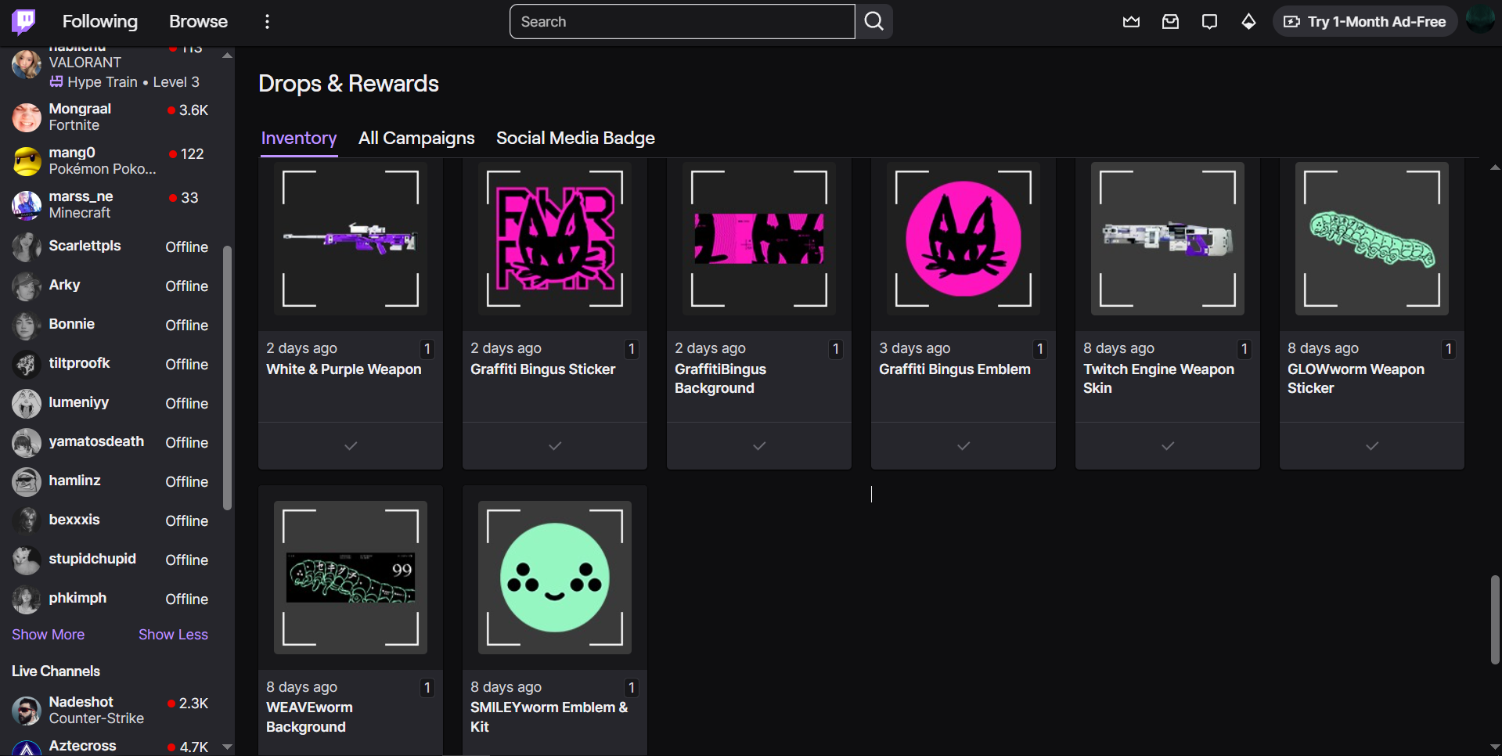The height and width of the screenshot is (756, 1502).
Task: Click the main page vertical scrollbar thumb
Action: [x=1494, y=618]
